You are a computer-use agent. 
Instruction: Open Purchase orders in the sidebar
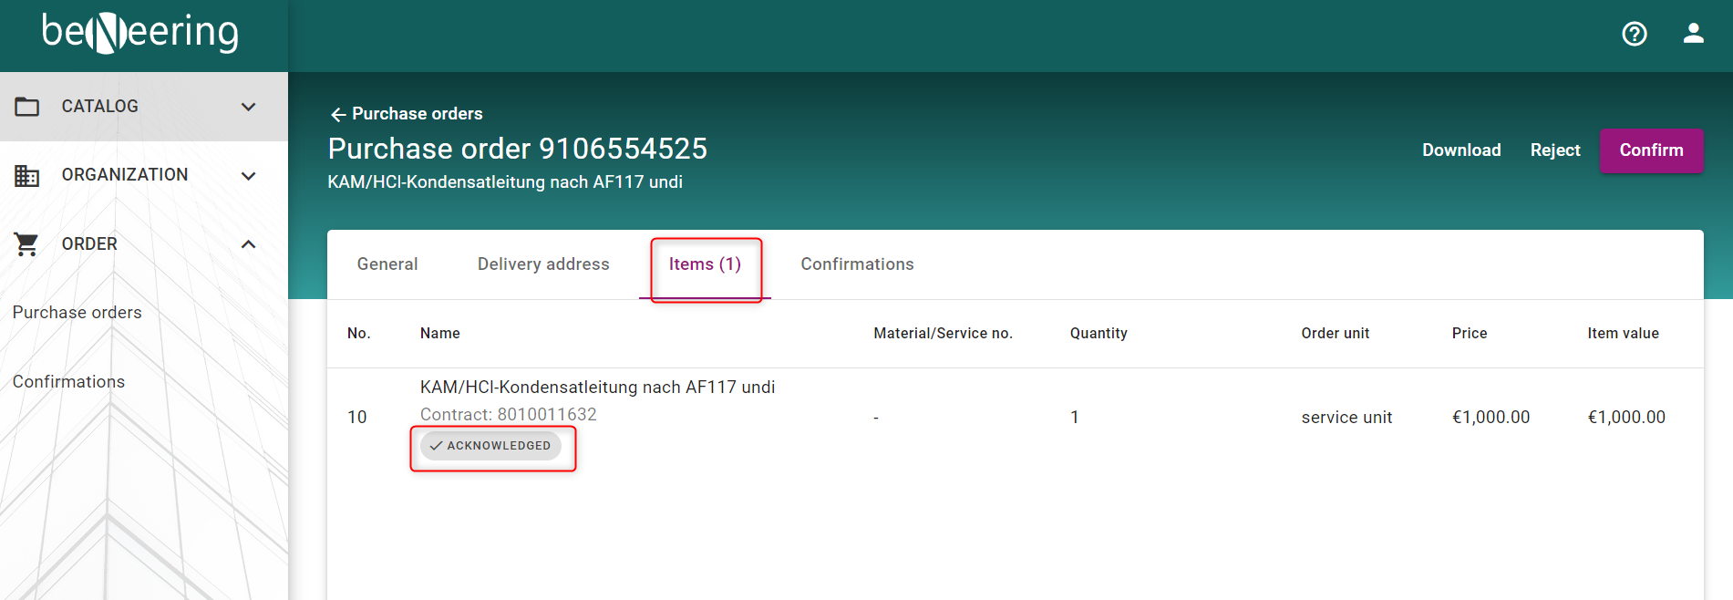tap(77, 313)
